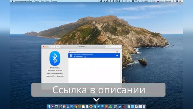This screenshot has height=109, width=193.
Task: Open the App Store from the Dock
Action: (103, 106)
